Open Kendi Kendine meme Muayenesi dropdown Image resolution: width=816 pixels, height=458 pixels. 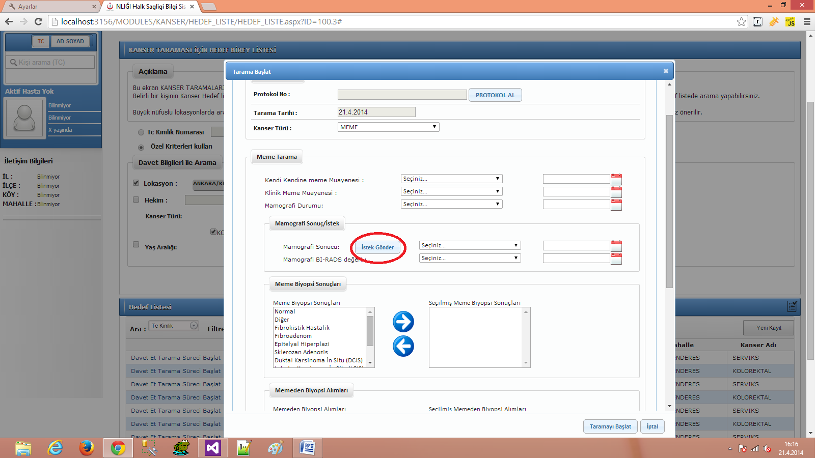coord(451,179)
